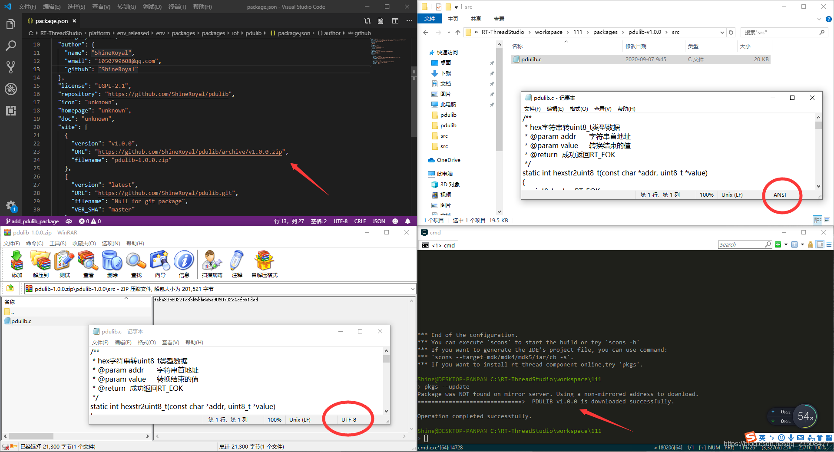Screen dimensions: 834x452
Task: Open dropdown next to the active console number icon
Action: 802,244
